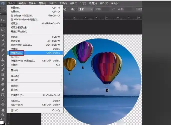Select the Zoom magnifier tool

(x=3, y=114)
